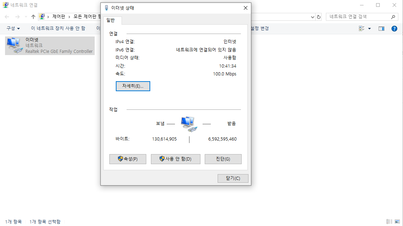Click the 네트워크 연결 window title icon
This screenshot has height=226, width=403.
5,5
